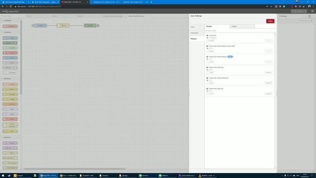Select the mqtt in node in the palette
The image size is (316, 178).
click(10, 143)
